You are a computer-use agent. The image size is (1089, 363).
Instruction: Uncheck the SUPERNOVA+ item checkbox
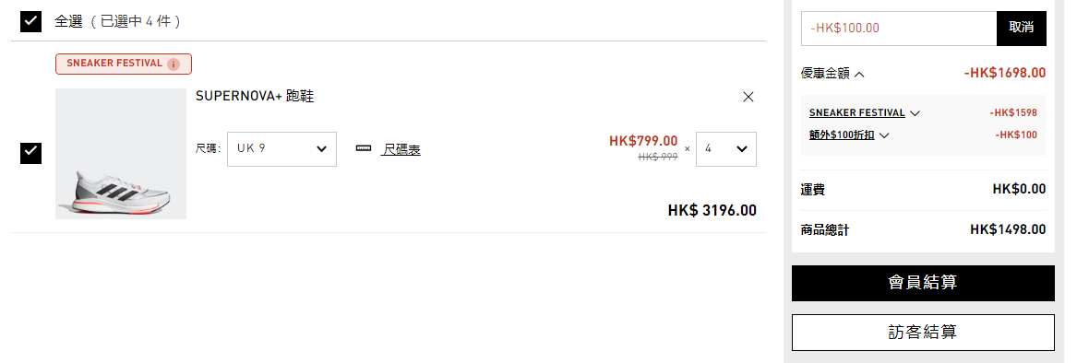[31, 153]
